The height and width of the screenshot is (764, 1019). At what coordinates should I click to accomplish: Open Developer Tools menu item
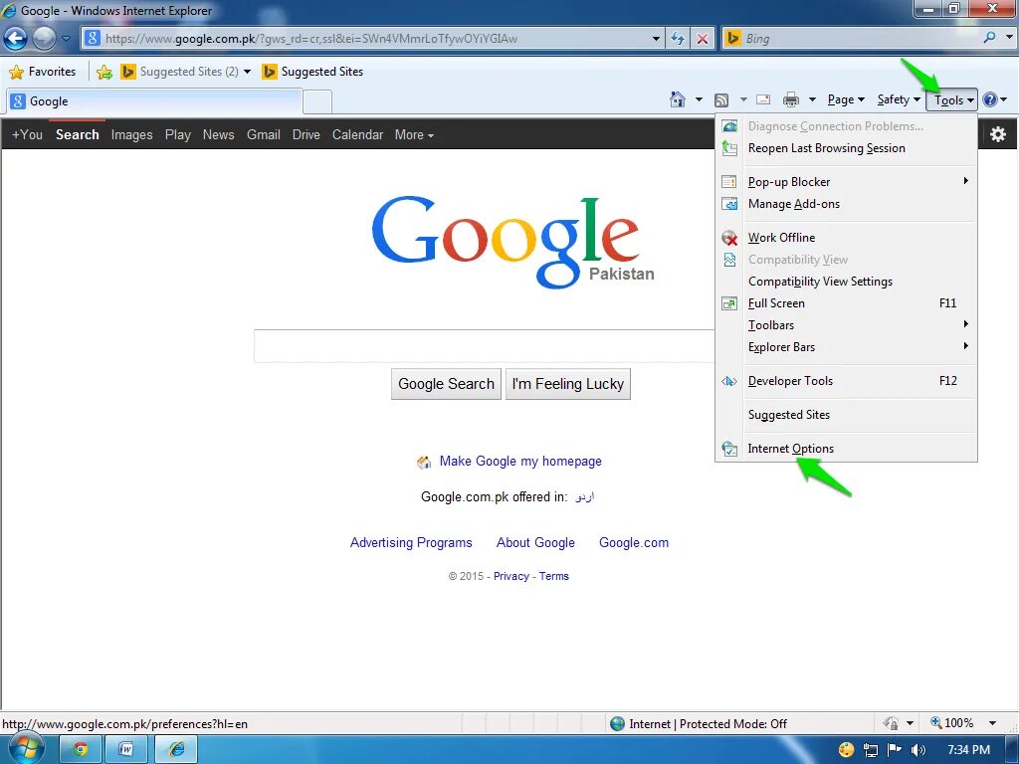(846, 381)
